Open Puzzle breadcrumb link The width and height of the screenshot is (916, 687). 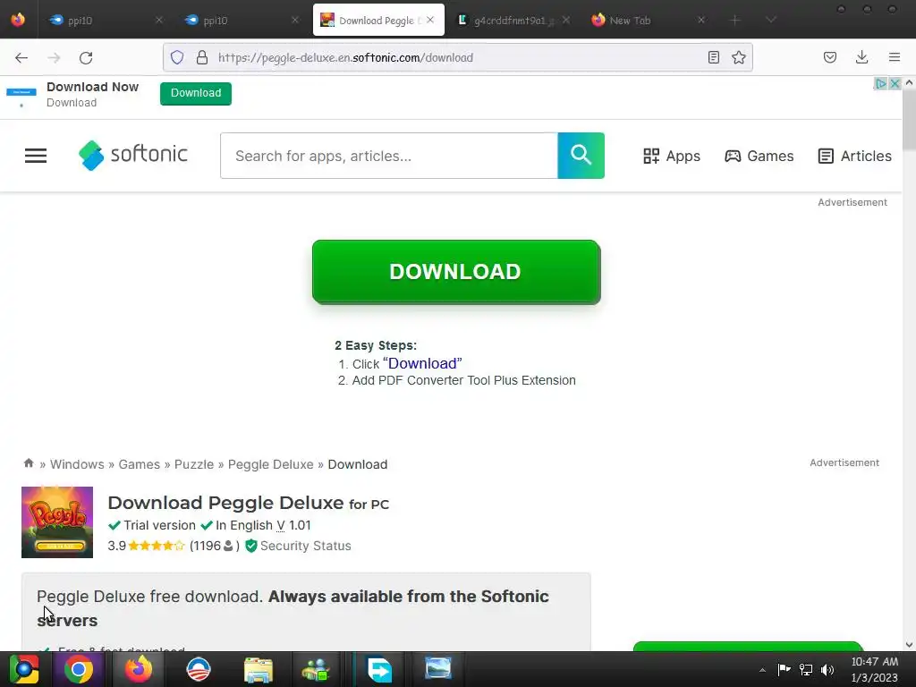(194, 464)
